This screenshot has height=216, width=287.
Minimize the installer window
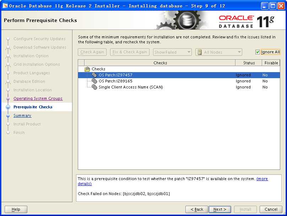[x=264, y=6]
